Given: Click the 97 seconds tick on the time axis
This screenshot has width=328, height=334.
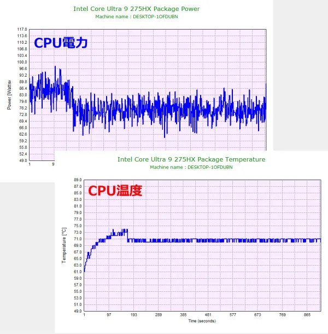Looking at the screenshot, I should point(109,315).
